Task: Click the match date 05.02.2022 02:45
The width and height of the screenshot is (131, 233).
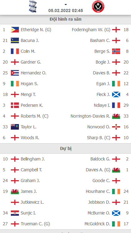Action: tap(66, 11)
